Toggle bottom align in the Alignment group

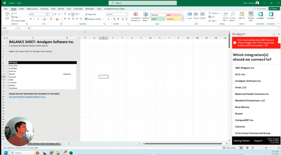tap(73, 14)
